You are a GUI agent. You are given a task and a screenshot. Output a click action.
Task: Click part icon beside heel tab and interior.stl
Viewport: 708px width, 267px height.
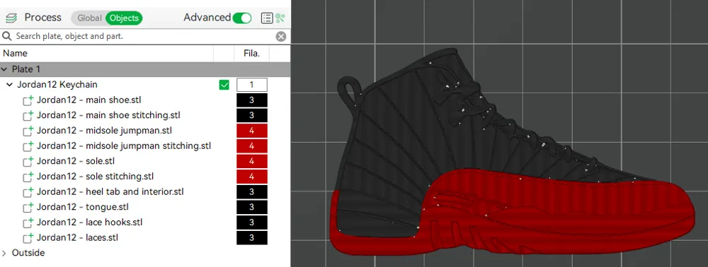coord(28,192)
